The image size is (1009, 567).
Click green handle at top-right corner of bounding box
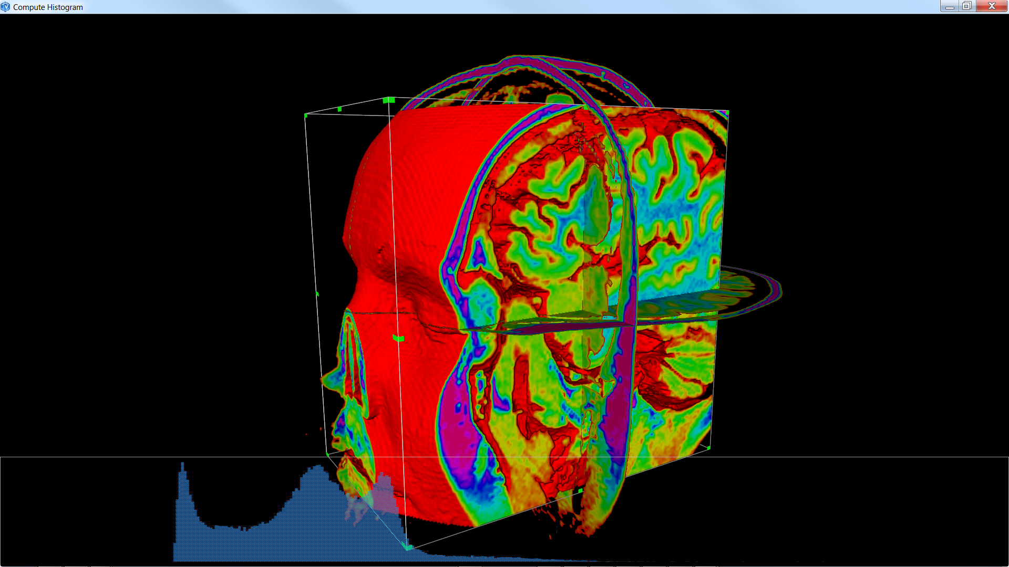coord(727,112)
